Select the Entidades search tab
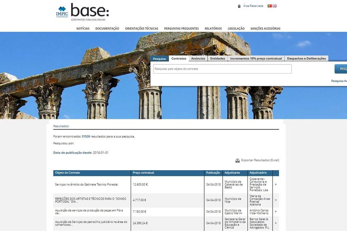Image resolution: width=347 pixels, height=231 pixels. (217, 58)
